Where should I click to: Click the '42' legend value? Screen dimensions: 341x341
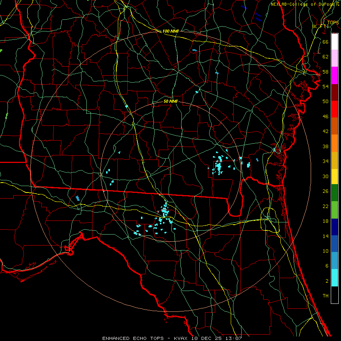(325, 131)
